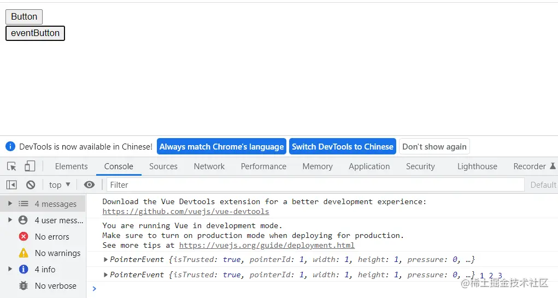This screenshot has height=298, width=558.
Task: Switch to the Lighthouse tab
Action: [477, 166]
